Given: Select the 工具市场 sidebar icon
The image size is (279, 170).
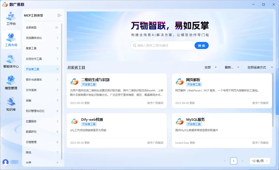Looking at the screenshot, I should [11, 39].
